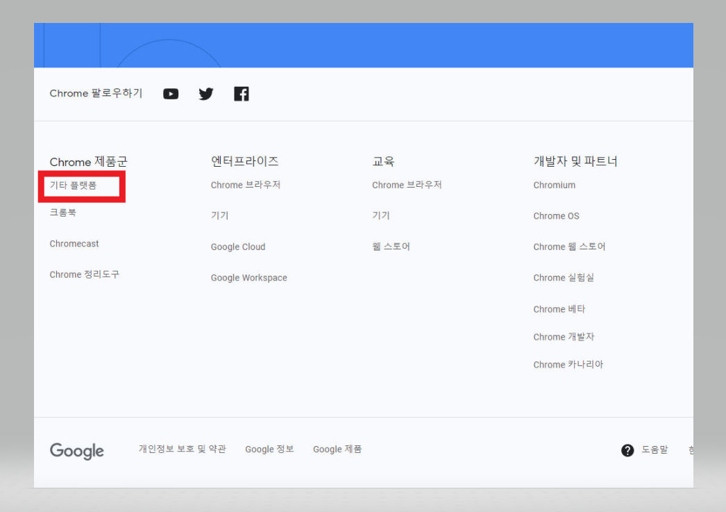Open 개인정보 보호 및 약관 link
726x512 pixels.
coord(183,449)
